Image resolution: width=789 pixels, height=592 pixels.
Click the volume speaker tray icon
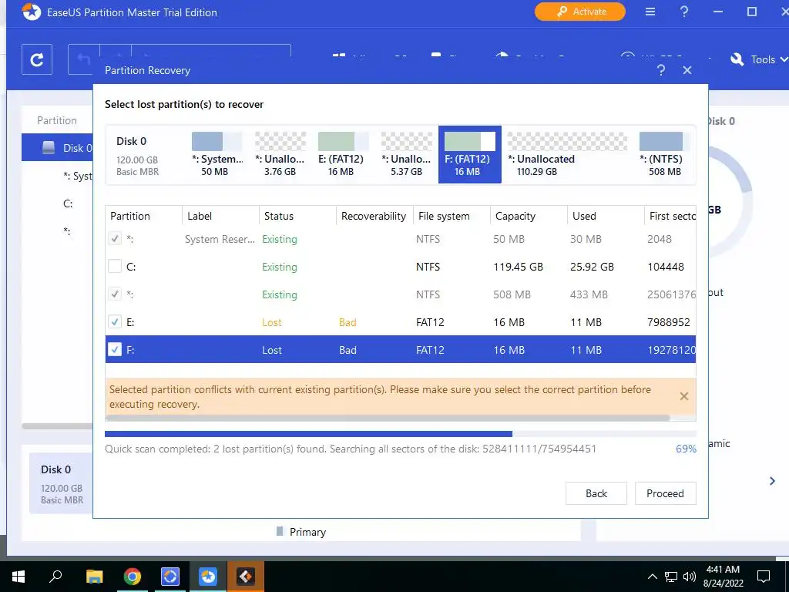click(690, 577)
